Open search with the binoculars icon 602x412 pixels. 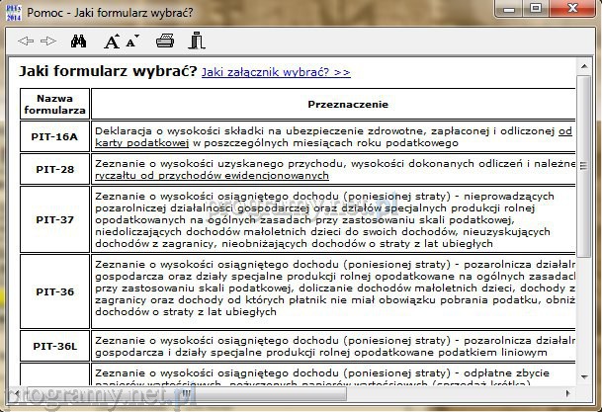click(x=79, y=41)
